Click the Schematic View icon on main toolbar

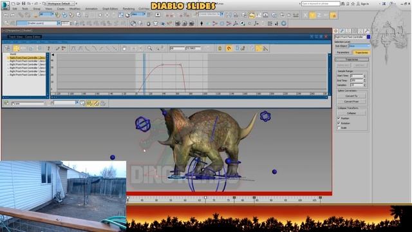pyautogui.click(x=266, y=15)
